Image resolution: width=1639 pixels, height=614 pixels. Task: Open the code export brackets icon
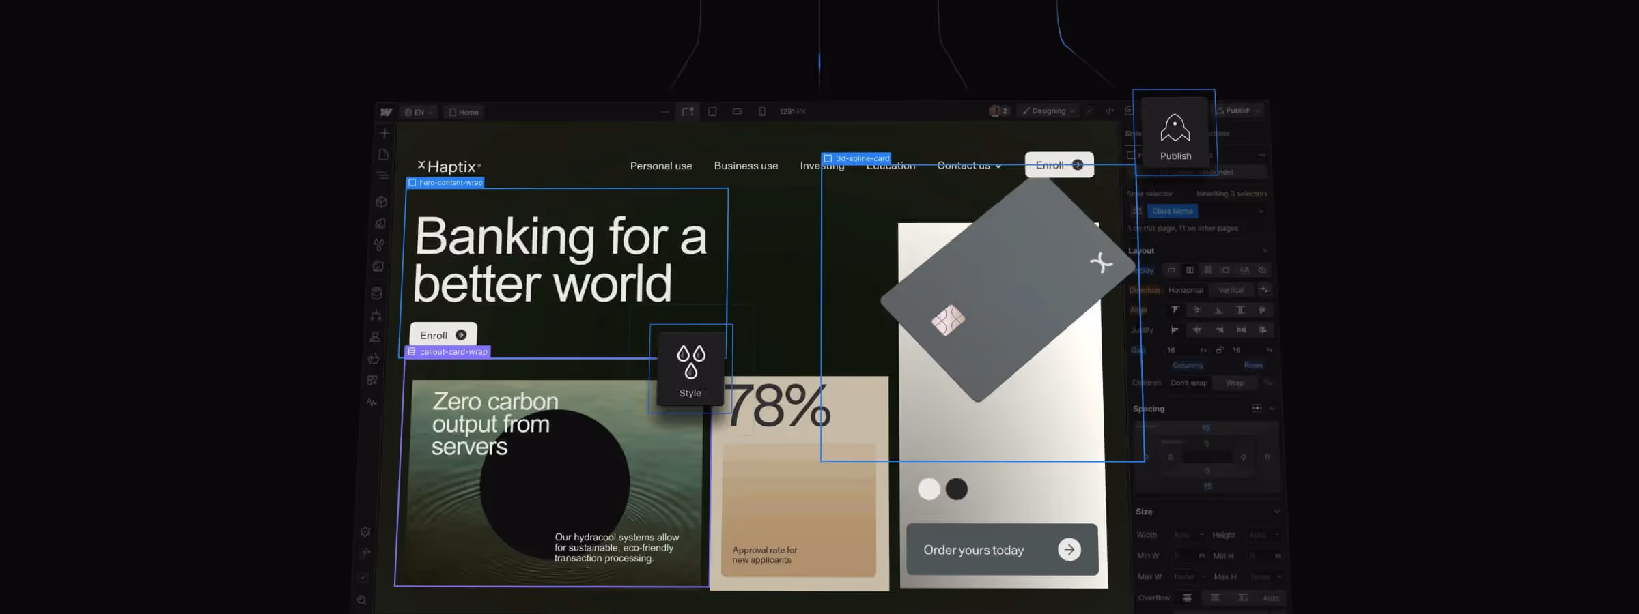(x=1110, y=111)
